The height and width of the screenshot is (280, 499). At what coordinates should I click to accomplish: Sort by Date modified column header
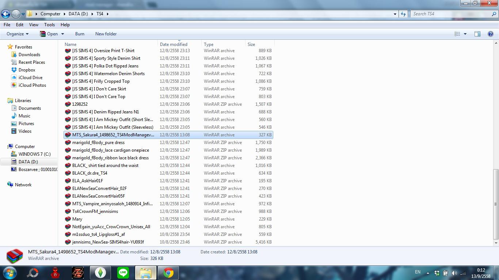[174, 44]
